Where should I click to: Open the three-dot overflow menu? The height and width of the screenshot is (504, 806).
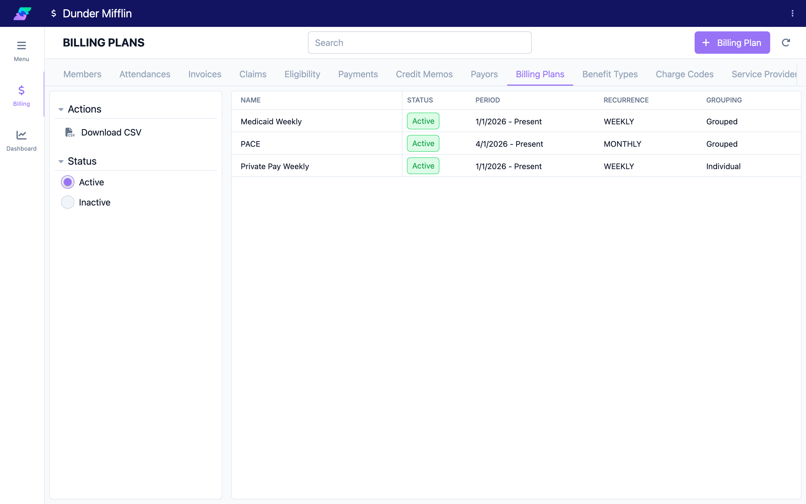tap(792, 13)
